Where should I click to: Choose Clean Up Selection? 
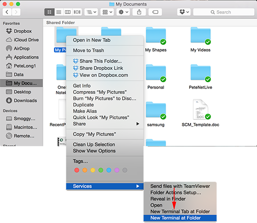(105, 145)
